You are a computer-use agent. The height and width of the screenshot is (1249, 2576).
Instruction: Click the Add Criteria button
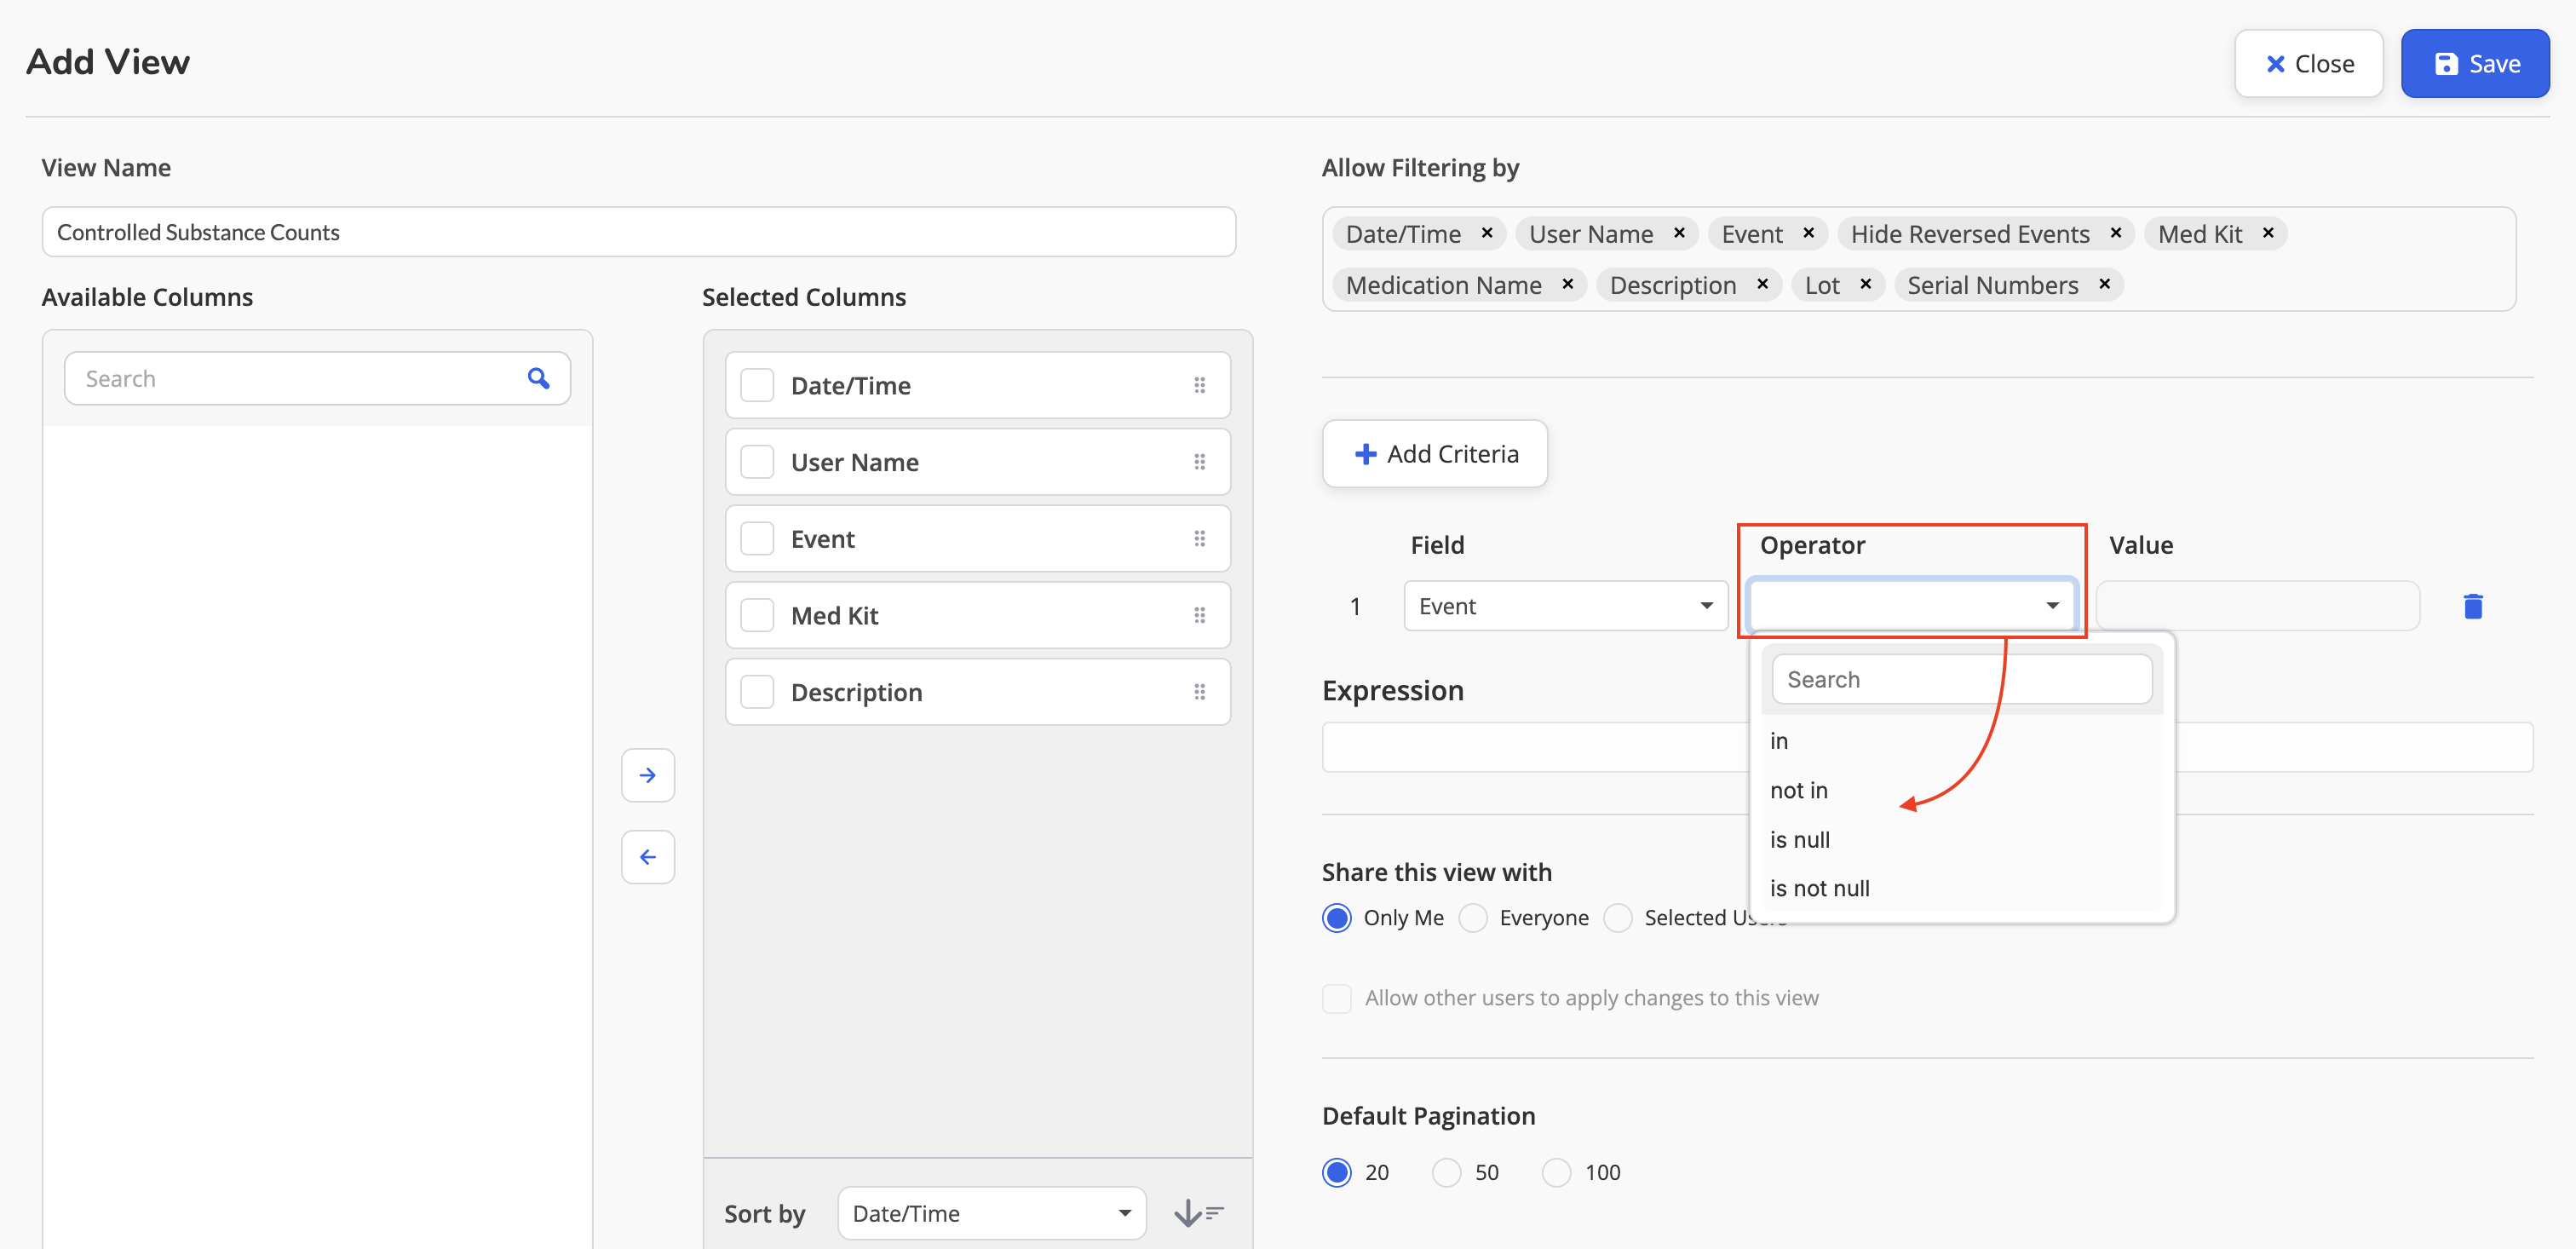pyautogui.click(x=1435, y=454)
